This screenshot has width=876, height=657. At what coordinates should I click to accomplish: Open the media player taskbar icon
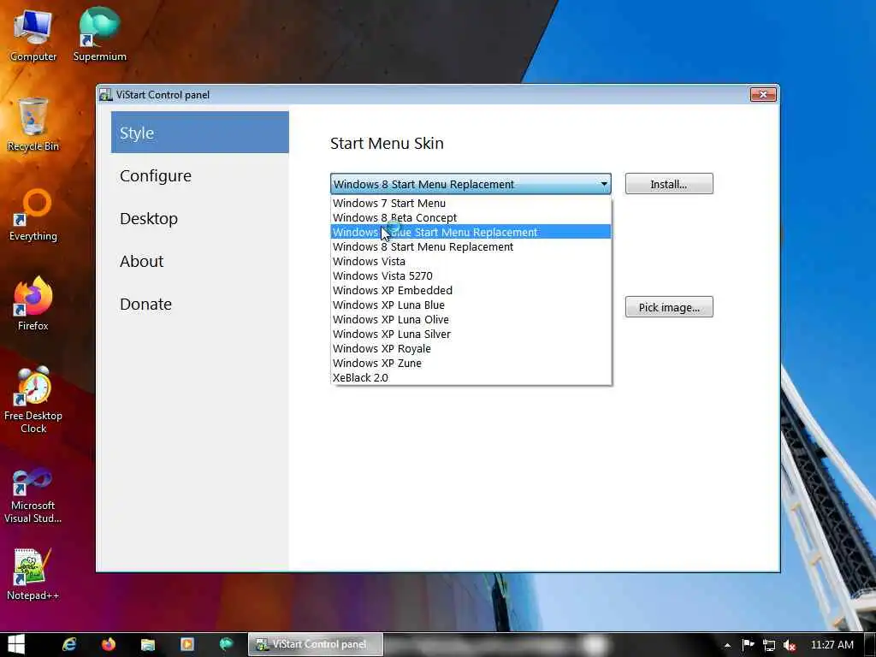[x=186, y=644]
